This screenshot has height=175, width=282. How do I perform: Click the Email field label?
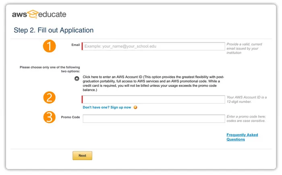[76, 45]
